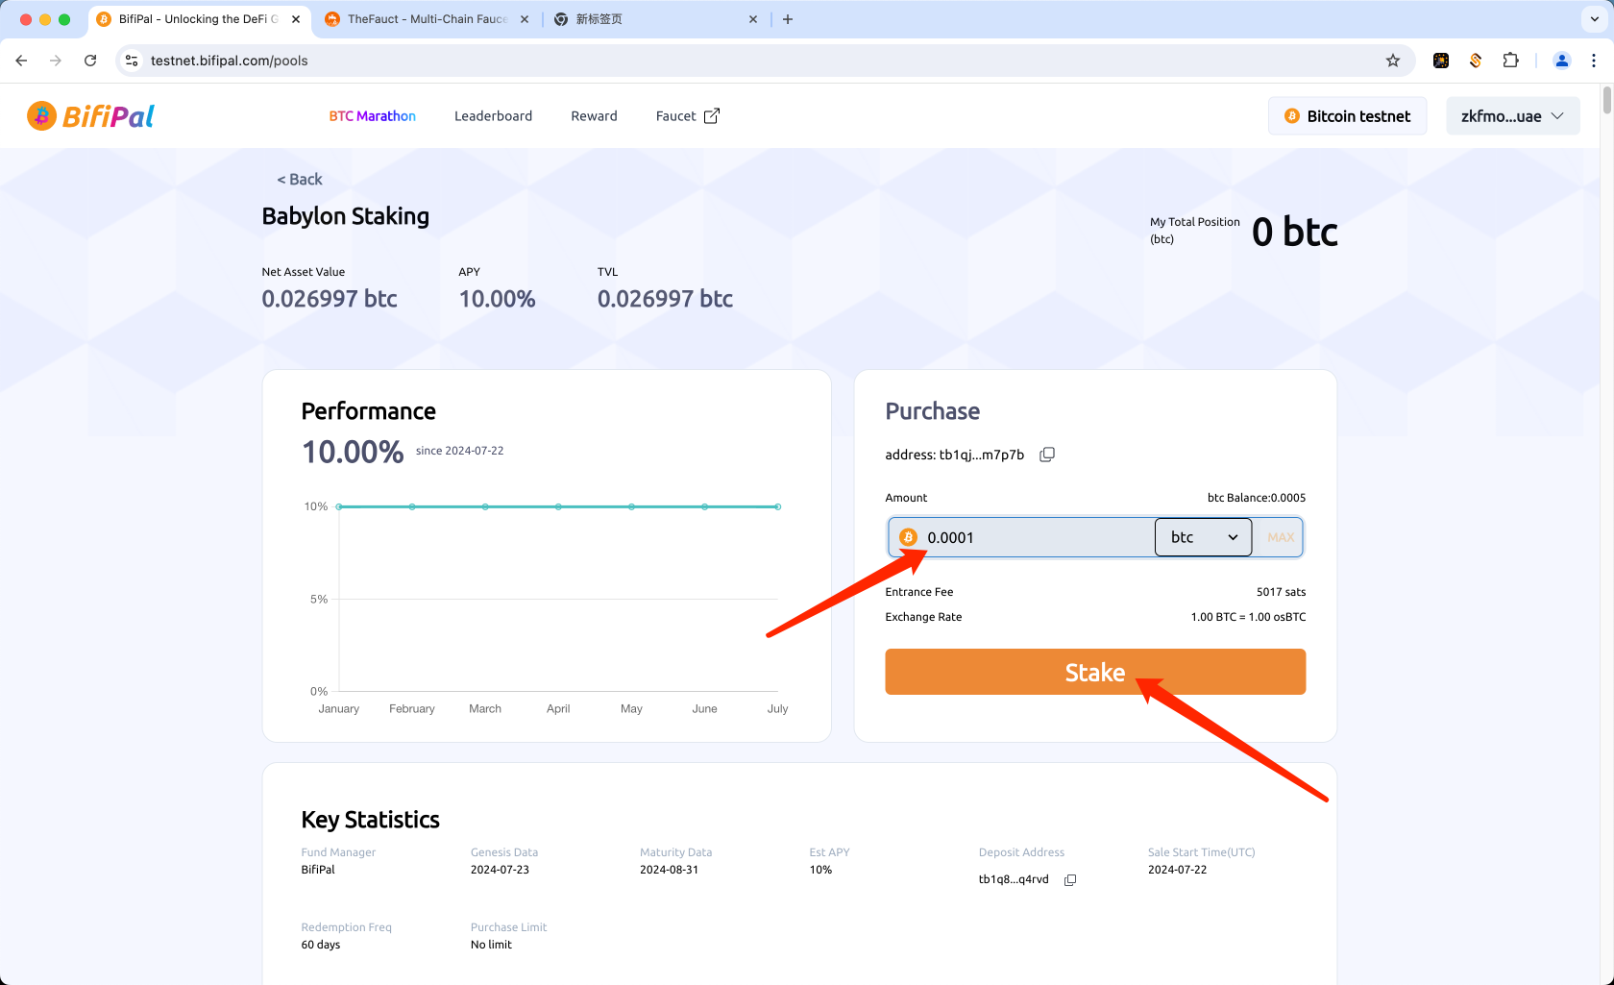This screenshot has width=1614, height=985.
Task: Expand the browser tab search chevron
Action: (1594, 19)
